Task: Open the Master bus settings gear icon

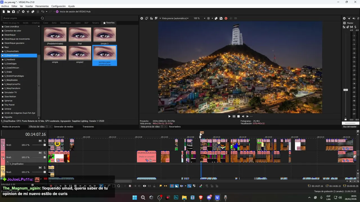Action: pos(344,19)
